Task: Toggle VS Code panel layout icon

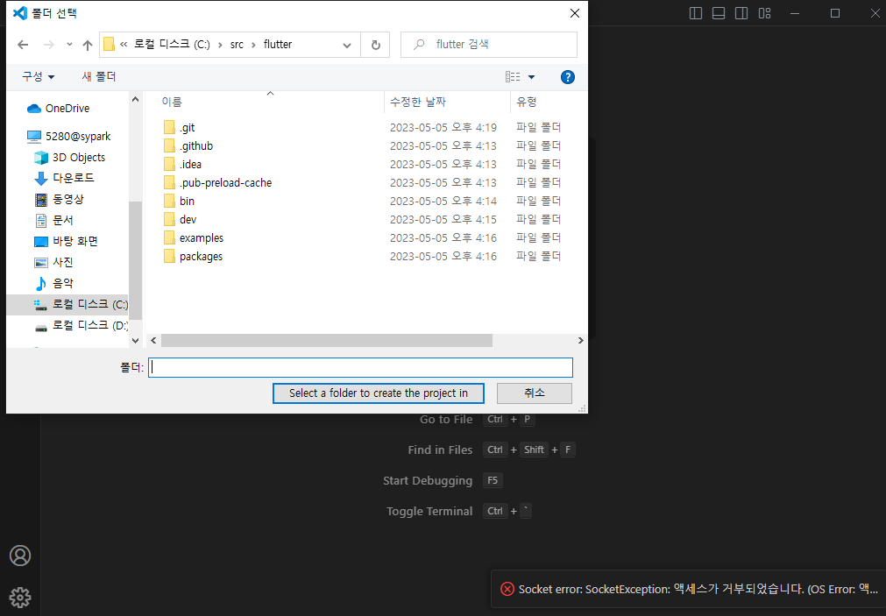Action: [x=719, y=13]
